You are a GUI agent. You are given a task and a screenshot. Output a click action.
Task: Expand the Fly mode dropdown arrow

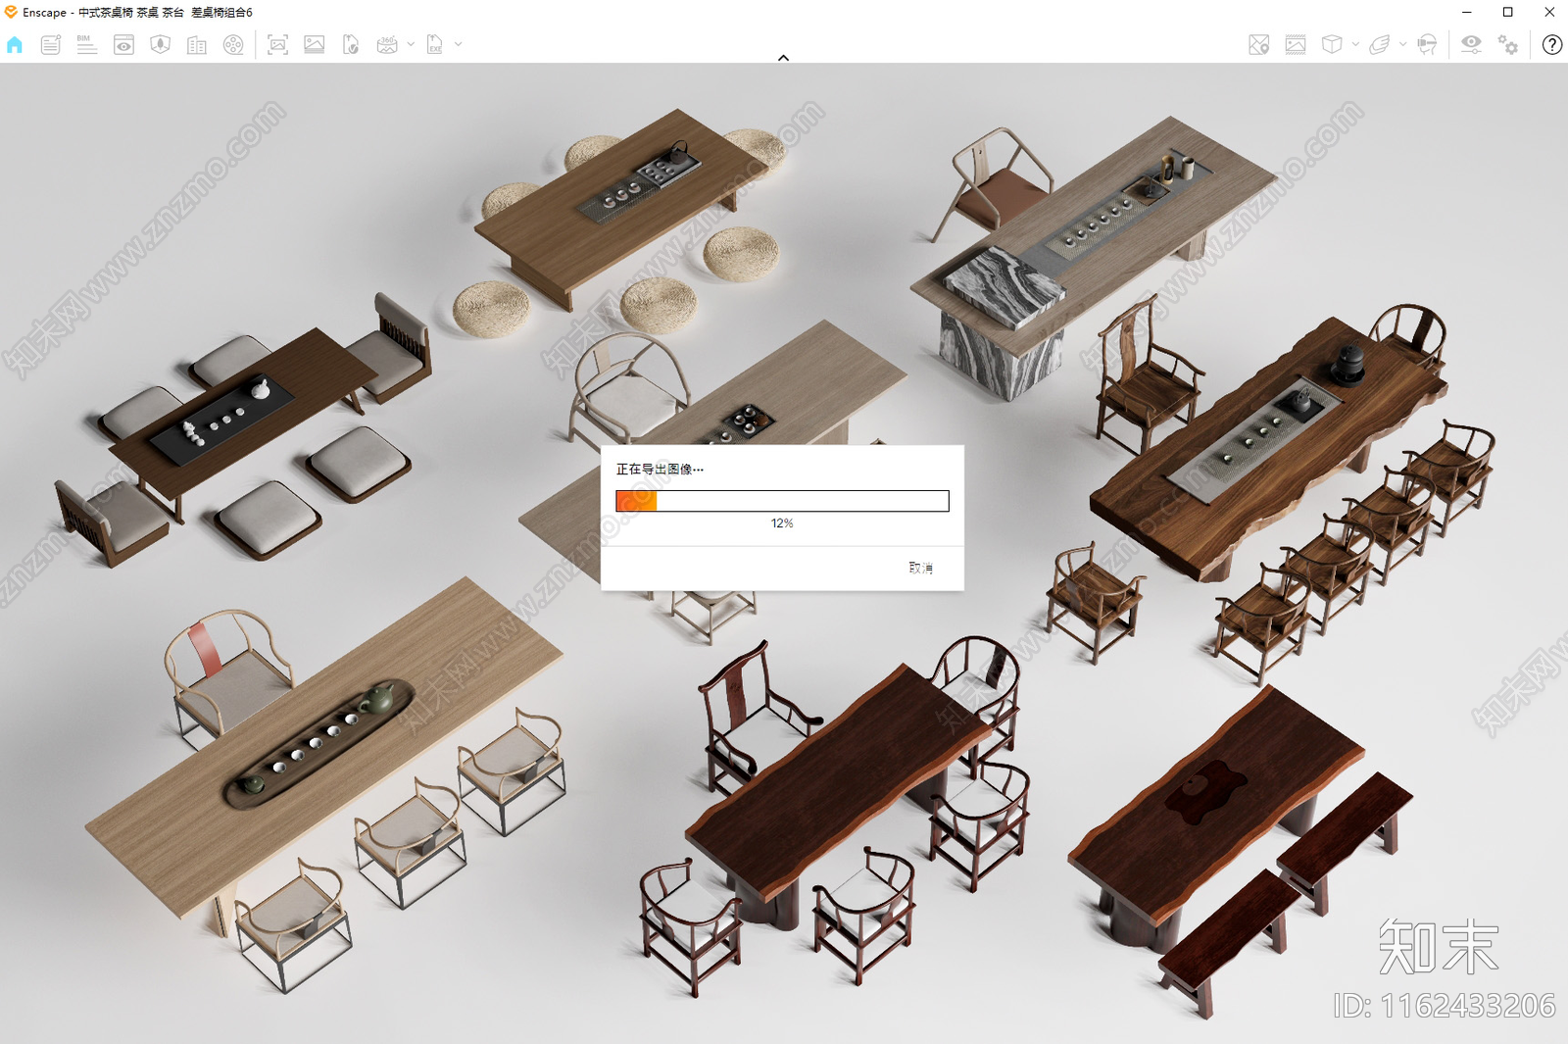pos(1402,44)
